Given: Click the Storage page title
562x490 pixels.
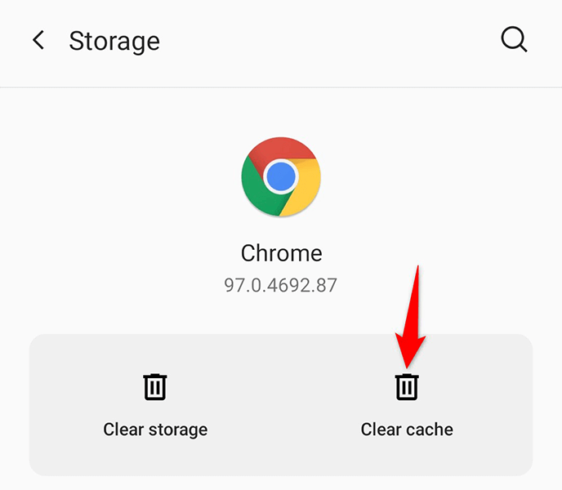Looking at the screenshot, I should (114, 41).
